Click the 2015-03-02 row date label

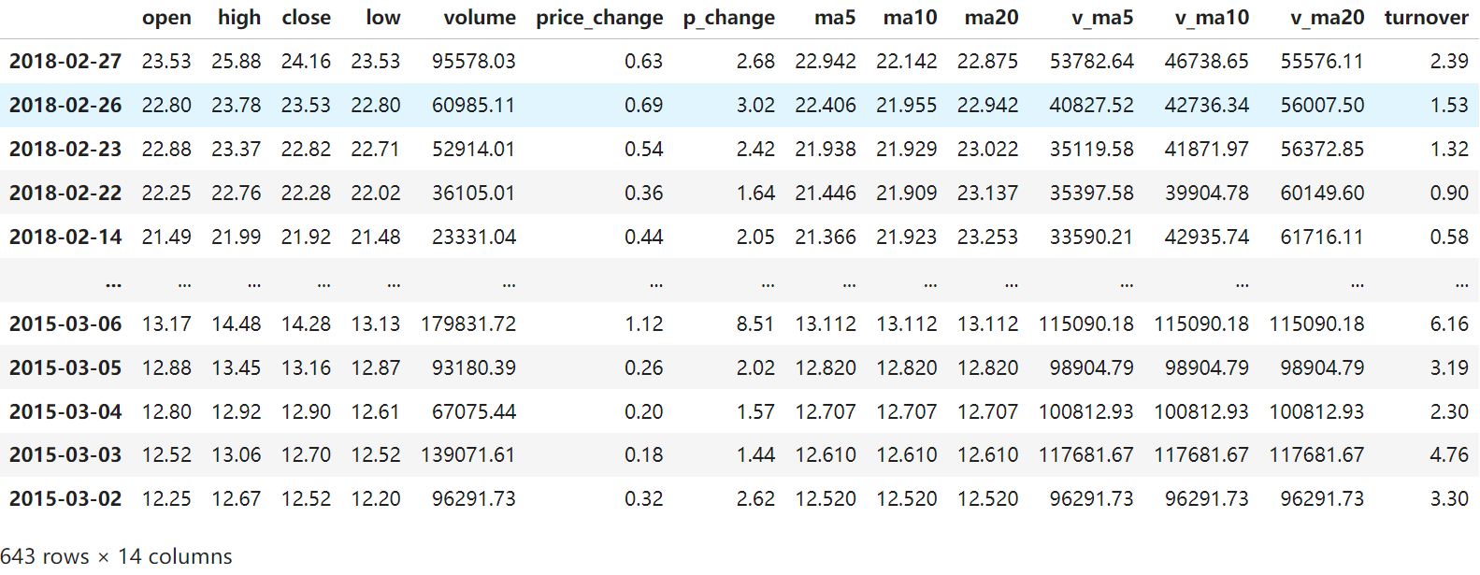(65, 499)
